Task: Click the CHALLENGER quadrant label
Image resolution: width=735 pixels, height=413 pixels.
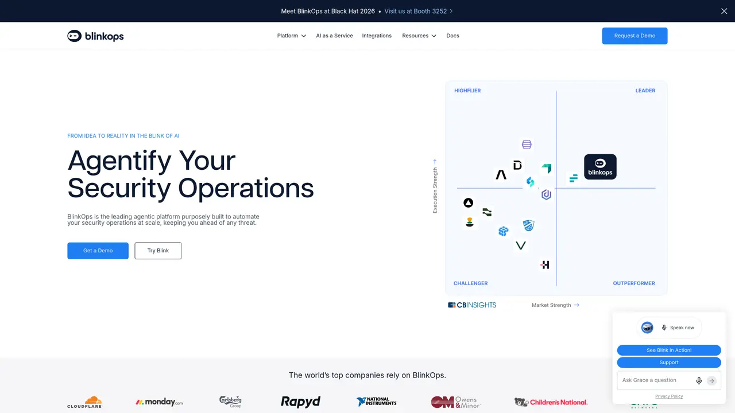Action: coord(470,283)
